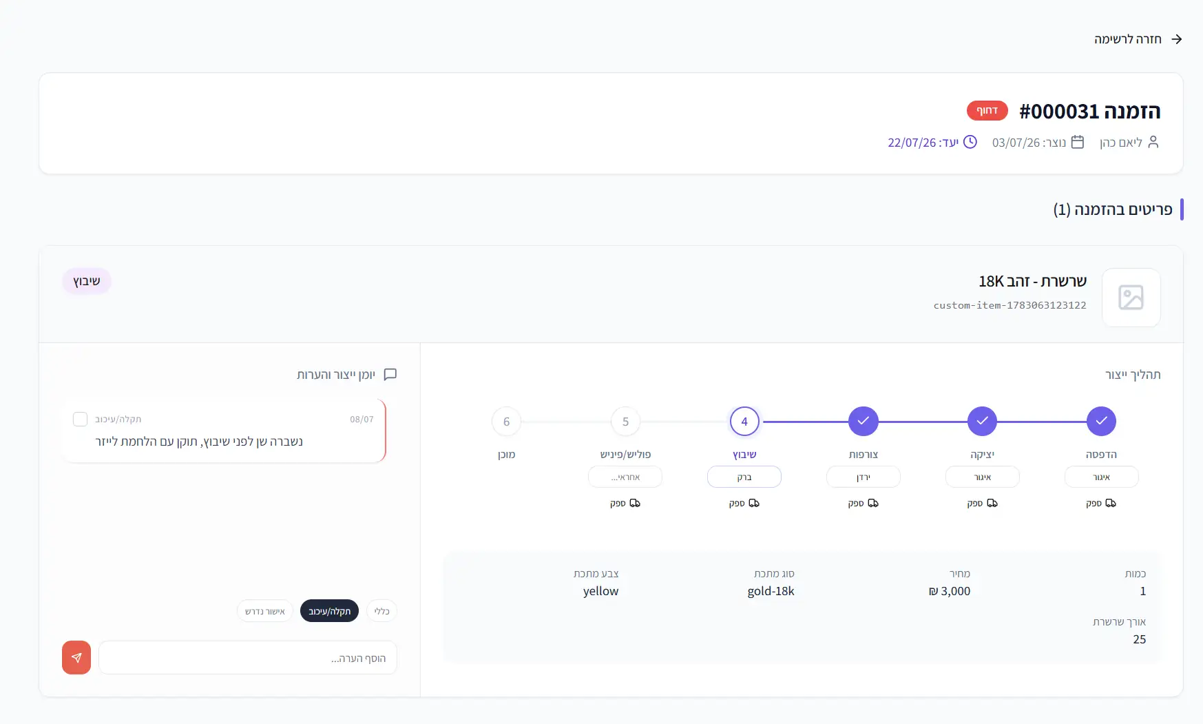This screenshot has width=1203, height=724.
Task: Click the פריטים בהזמנה (1) heading
Action: (1112, 209)
